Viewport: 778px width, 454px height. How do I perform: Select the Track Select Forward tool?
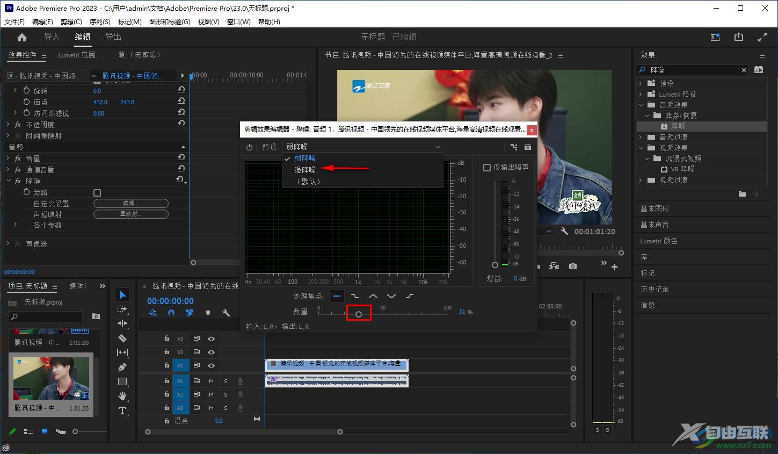pos(122,309)
